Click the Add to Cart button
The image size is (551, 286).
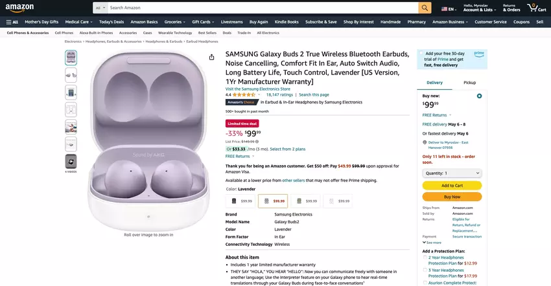click(x=452, y=186)
